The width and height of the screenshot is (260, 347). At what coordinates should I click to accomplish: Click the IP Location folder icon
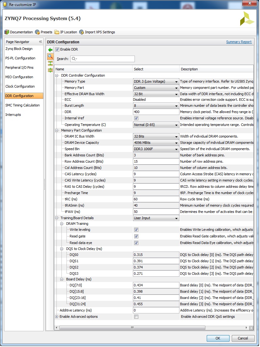tap(57, 32)
